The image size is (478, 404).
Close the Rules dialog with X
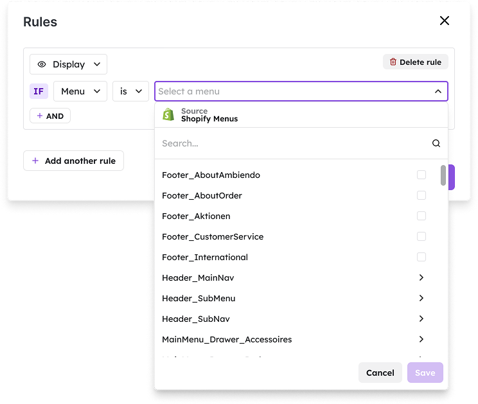click(444, 21)
